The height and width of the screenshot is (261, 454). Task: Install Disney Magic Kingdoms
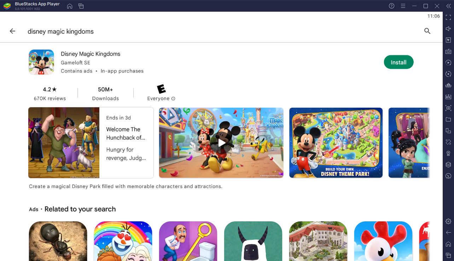[x=398, y=62]
